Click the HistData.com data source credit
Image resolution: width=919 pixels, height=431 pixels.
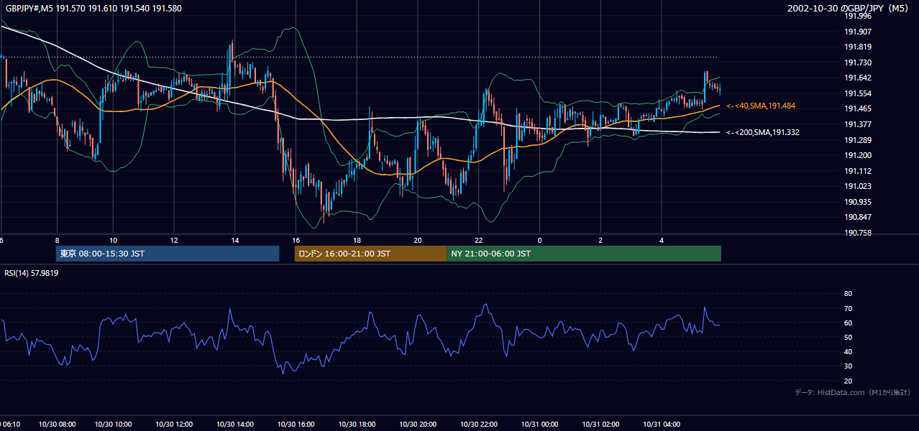tap(853, 392)
